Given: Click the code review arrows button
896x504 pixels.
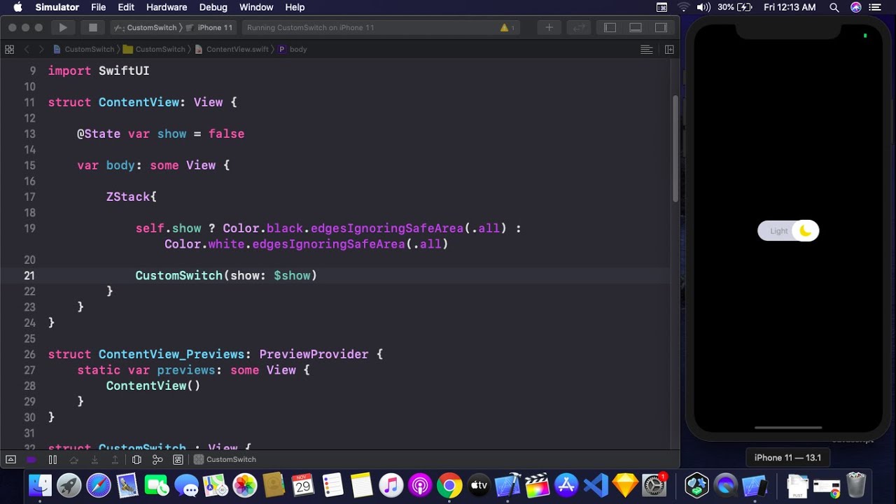Looking at the screenshot, I should click(x=579, y=27).
